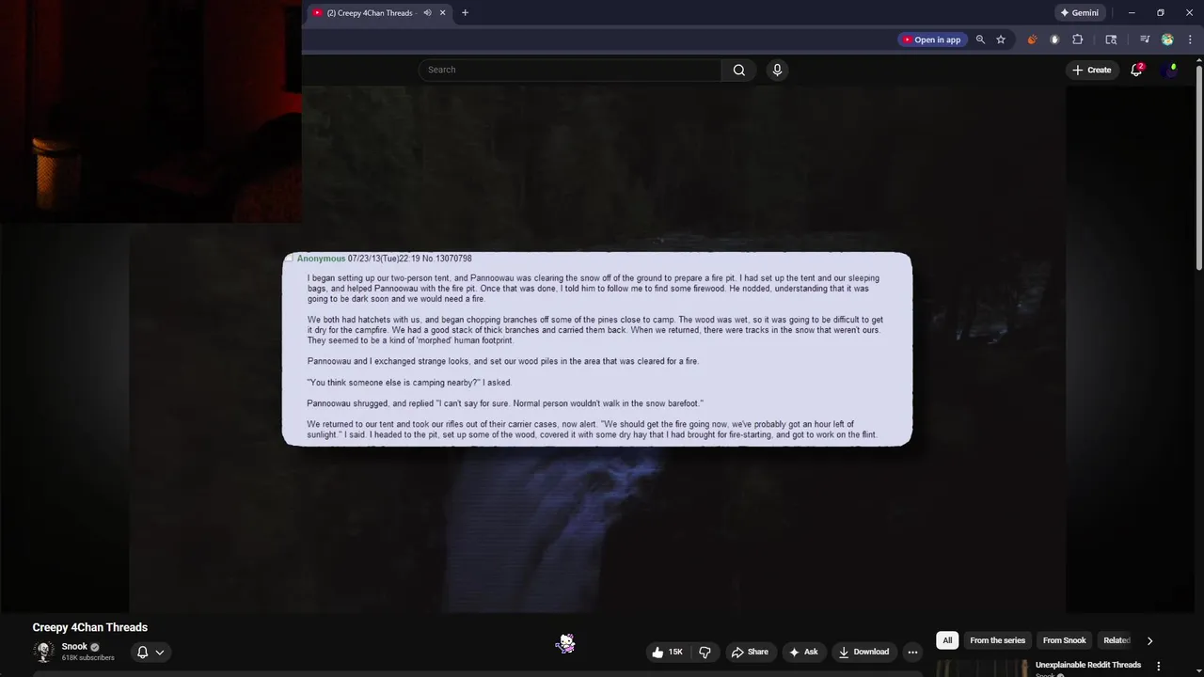This screenshot has height=677, width=1204.
Task: Toggle Snook channel notification bell
Action: [x=150, y=652]
